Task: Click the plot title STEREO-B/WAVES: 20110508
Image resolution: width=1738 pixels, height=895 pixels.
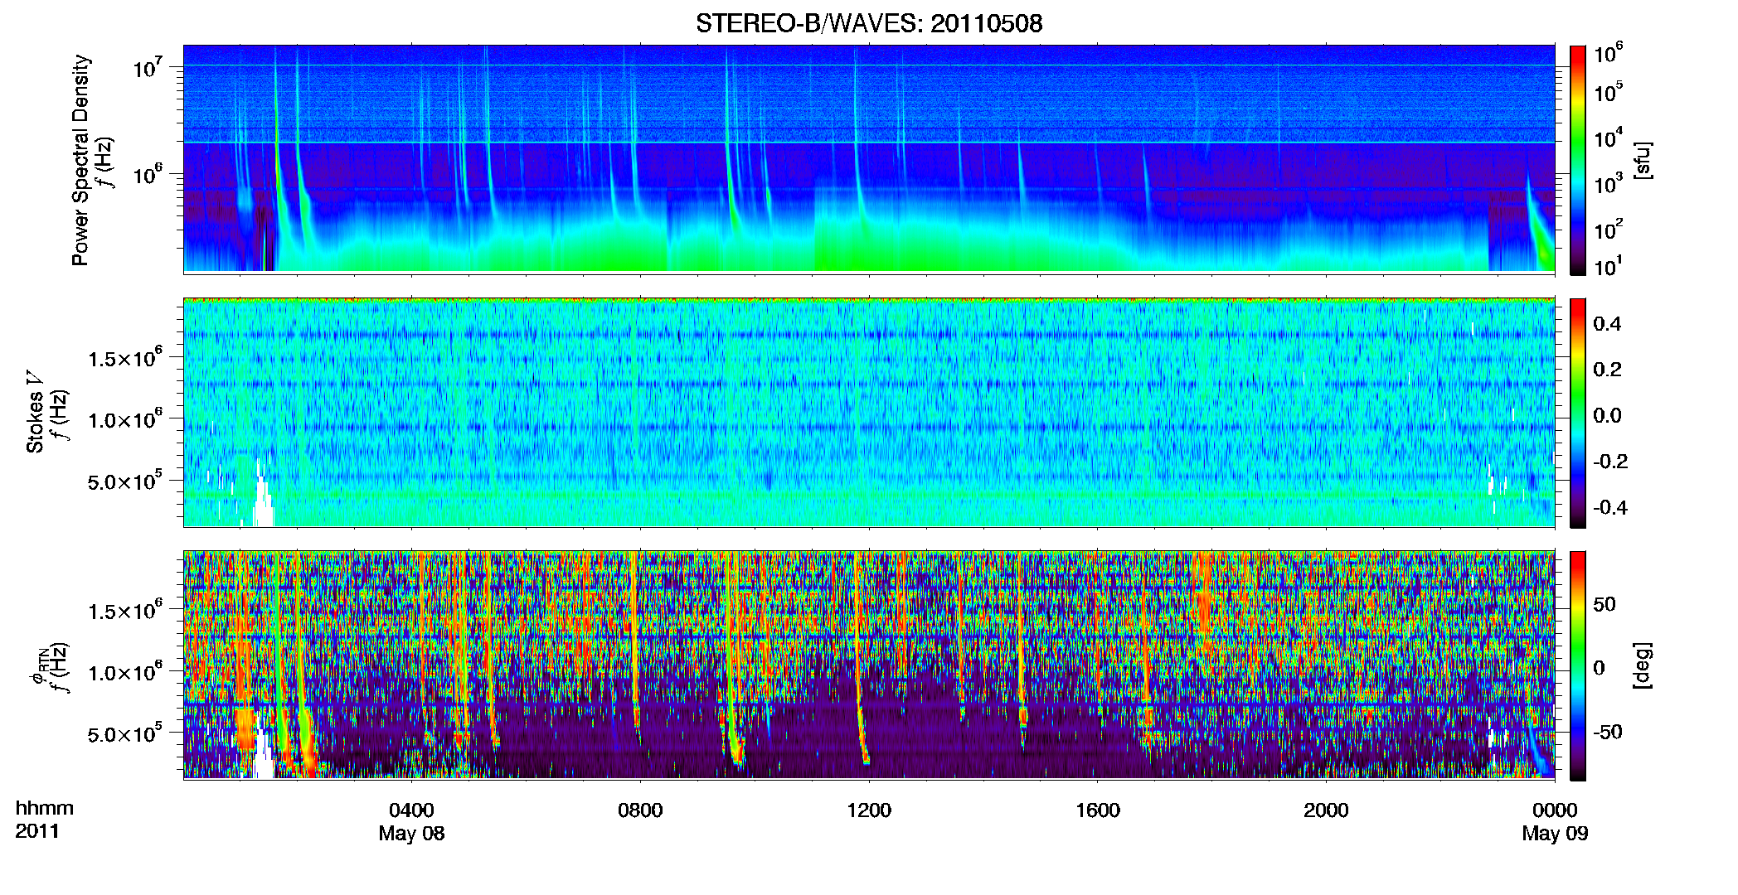Action: pyautogui.click(x=869, y=23)
